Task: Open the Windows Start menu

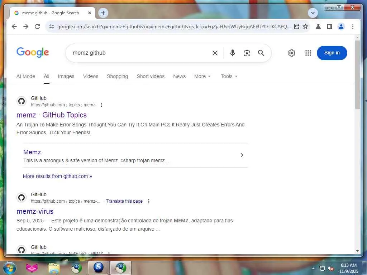Action: point(10,268)
